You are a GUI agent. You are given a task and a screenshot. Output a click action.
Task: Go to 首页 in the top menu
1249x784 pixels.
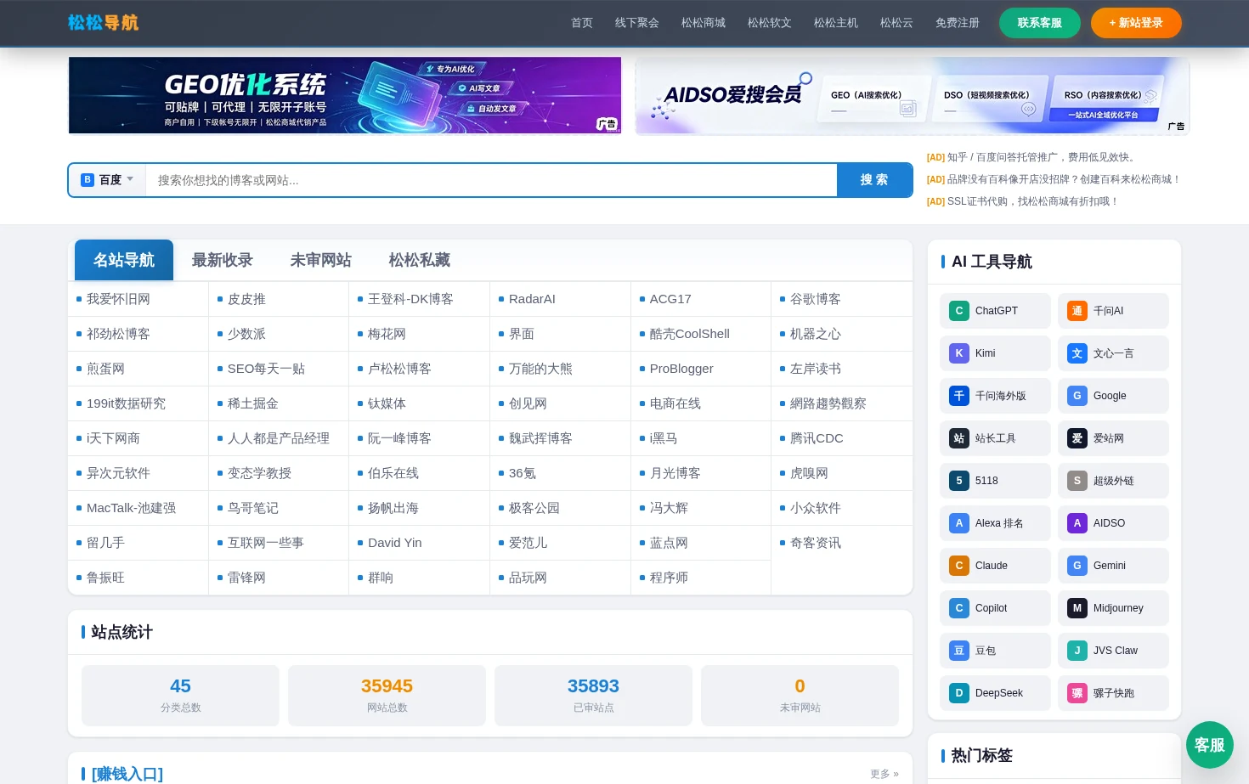click(582, 23)
